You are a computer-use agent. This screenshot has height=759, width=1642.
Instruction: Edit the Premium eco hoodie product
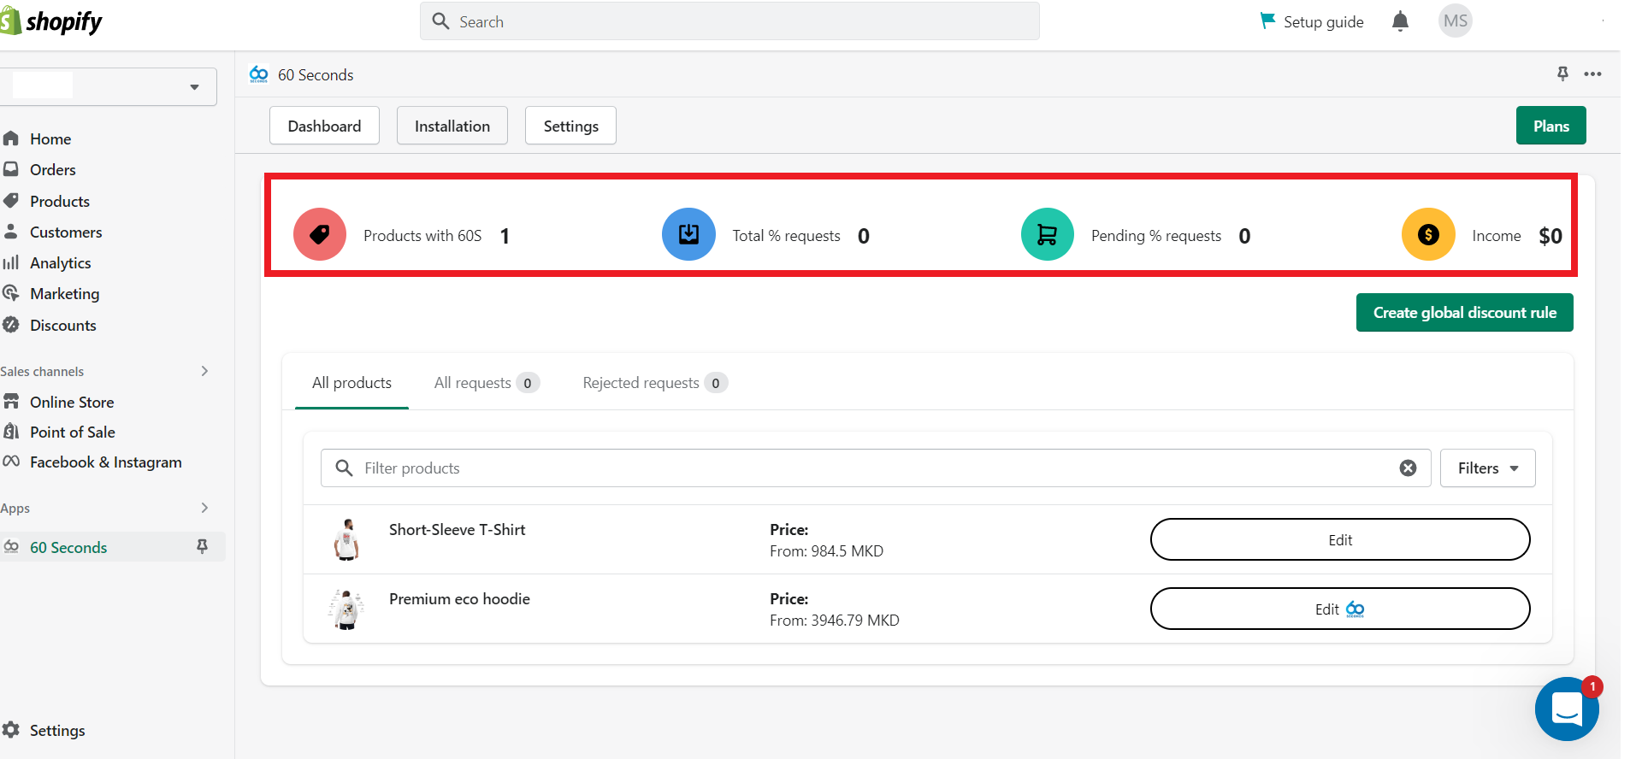click(1340, 609)
